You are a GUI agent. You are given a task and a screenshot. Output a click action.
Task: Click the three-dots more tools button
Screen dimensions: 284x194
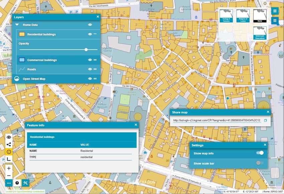(x=9, y=183)
